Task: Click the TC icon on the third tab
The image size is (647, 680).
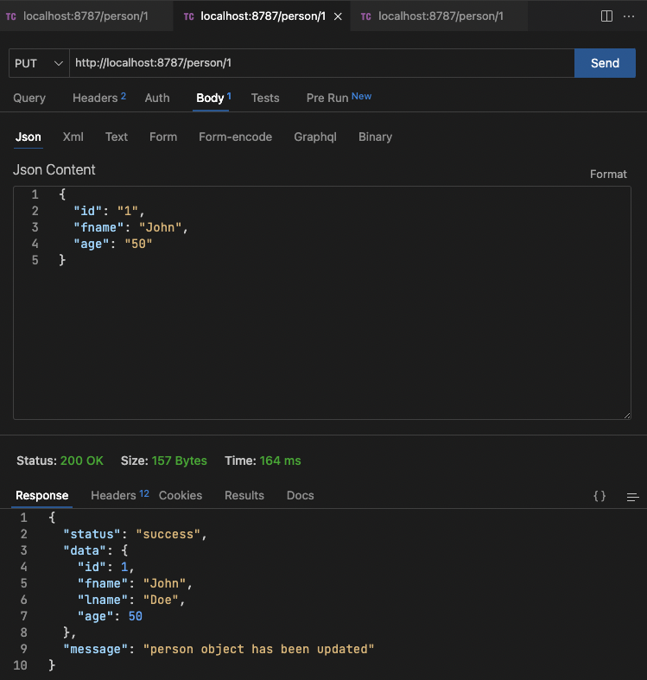Action: (366, 16)
